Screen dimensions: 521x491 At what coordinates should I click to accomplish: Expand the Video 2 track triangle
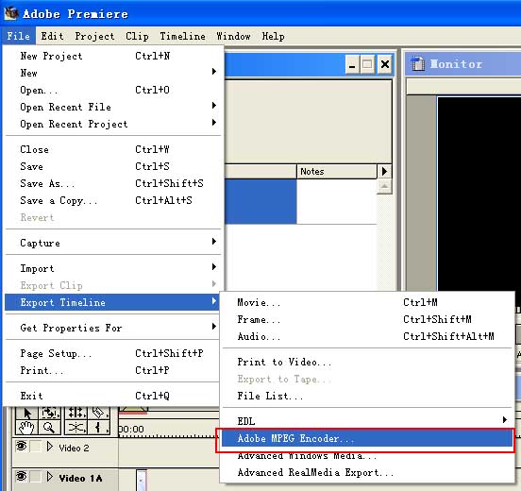50,447
